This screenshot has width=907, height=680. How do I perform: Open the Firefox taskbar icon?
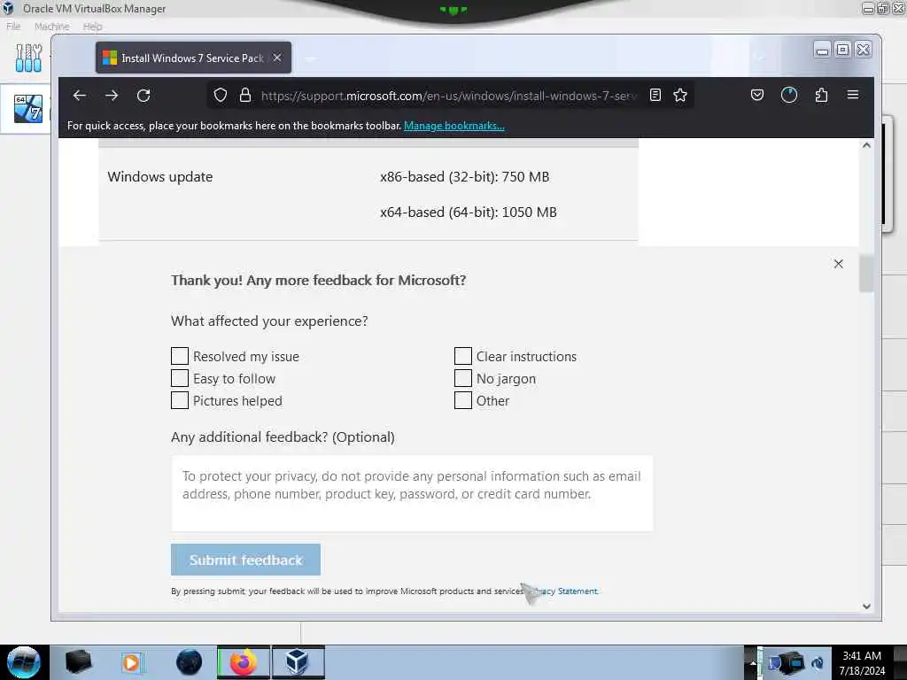[244, 662]
